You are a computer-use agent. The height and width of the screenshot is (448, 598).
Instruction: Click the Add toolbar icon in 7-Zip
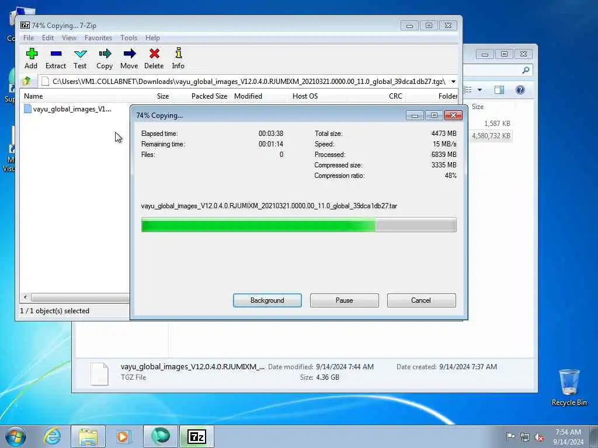tap(32, 58)
